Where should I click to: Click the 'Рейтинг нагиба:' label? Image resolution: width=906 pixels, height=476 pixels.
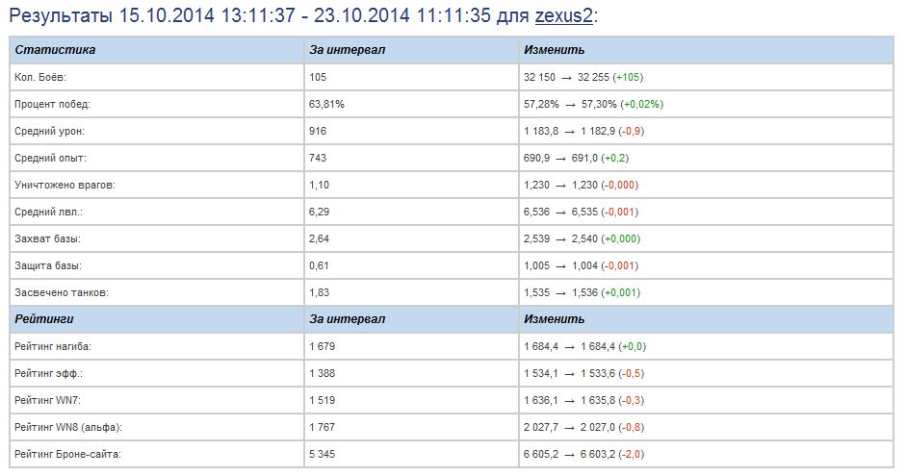click(x=53, y=347)
